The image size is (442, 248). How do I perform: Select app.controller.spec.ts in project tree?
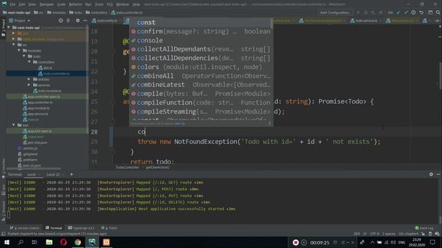pyautogui.click(x=44, y=96)
